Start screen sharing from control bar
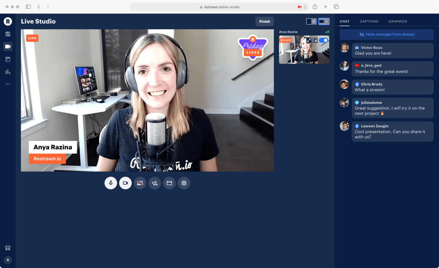This screenshot has width=439, height=268. (140, 183)
